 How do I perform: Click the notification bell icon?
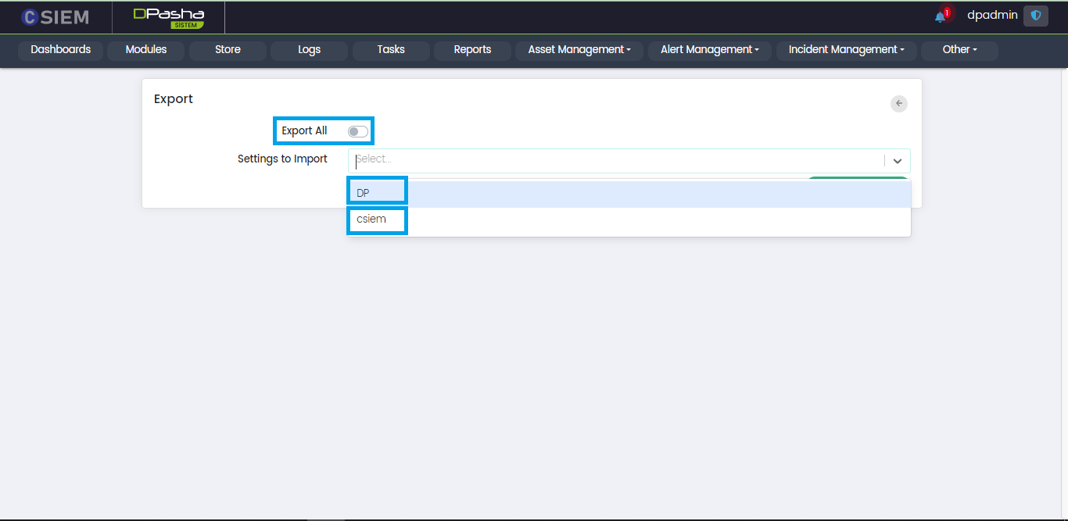941,16
